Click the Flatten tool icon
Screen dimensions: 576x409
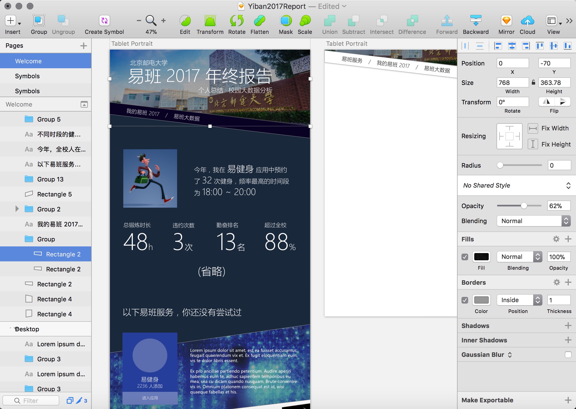coord(259,21)
